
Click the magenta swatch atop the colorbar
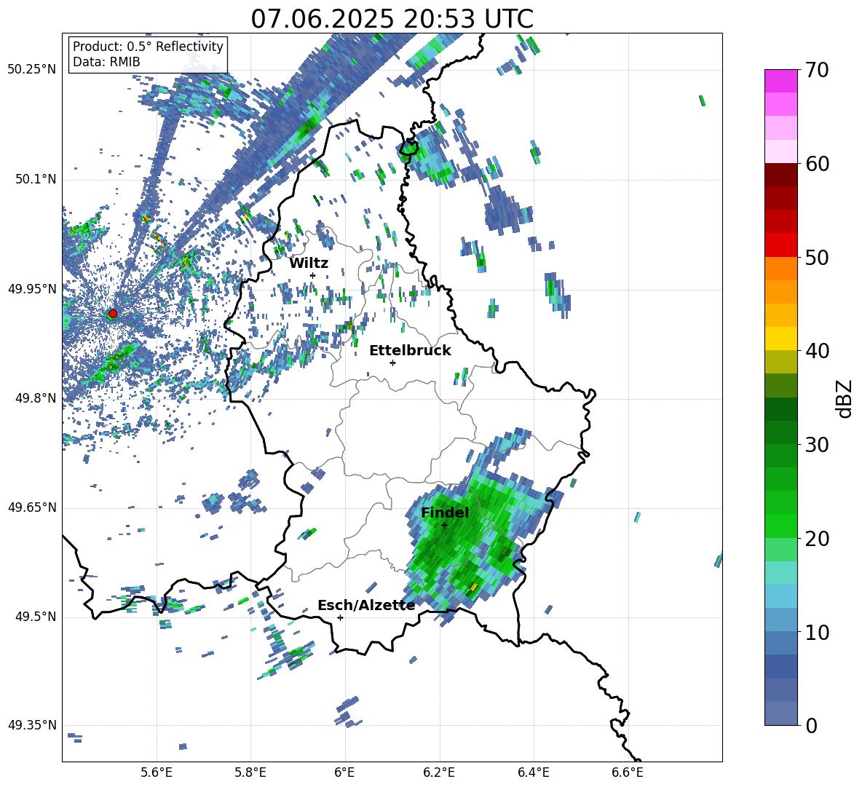coord(781,81)
